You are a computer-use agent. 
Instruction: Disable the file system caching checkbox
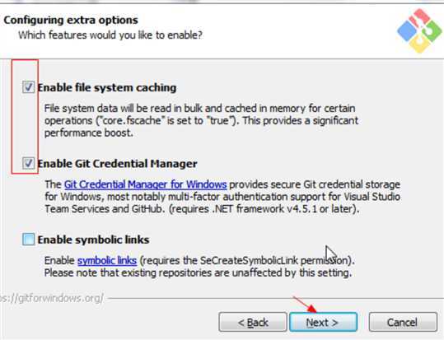point(28,87)
